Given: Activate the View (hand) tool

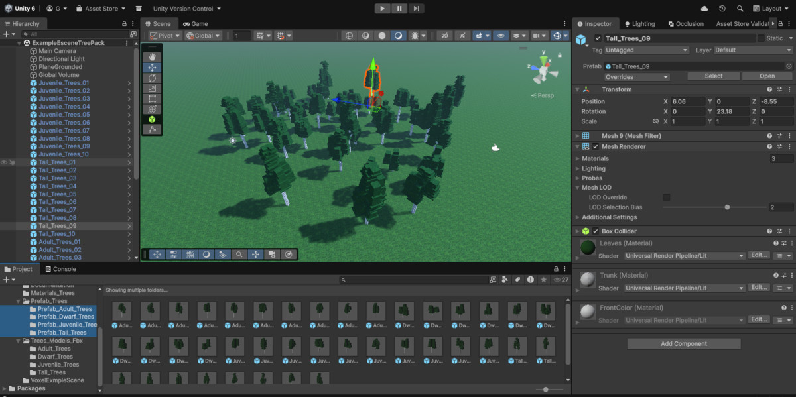Looking at the screenshot, I should (x=152, y=57).
